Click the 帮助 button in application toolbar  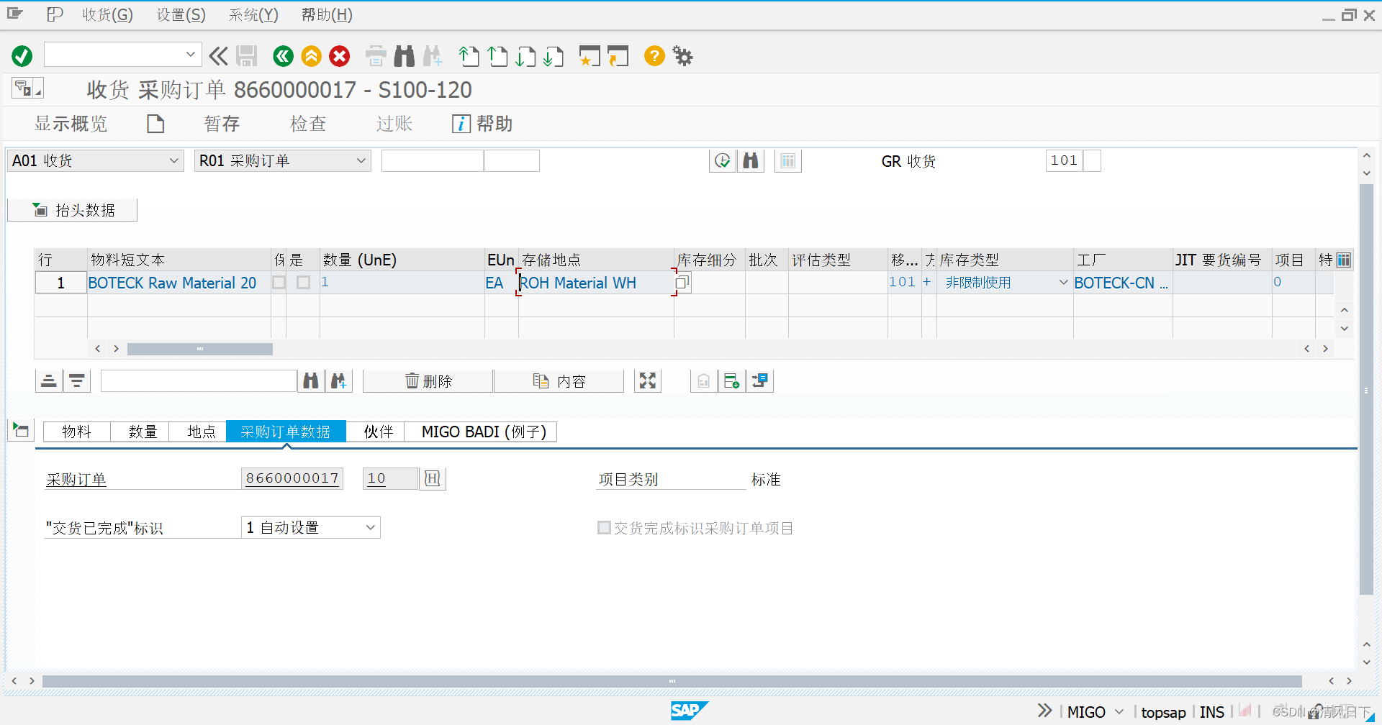(x=482, y=124)
